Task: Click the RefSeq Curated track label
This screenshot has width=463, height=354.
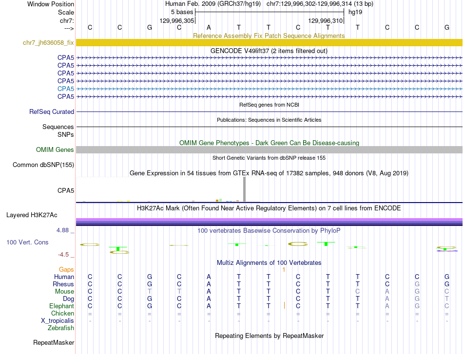Action: (x=51, y=112)
